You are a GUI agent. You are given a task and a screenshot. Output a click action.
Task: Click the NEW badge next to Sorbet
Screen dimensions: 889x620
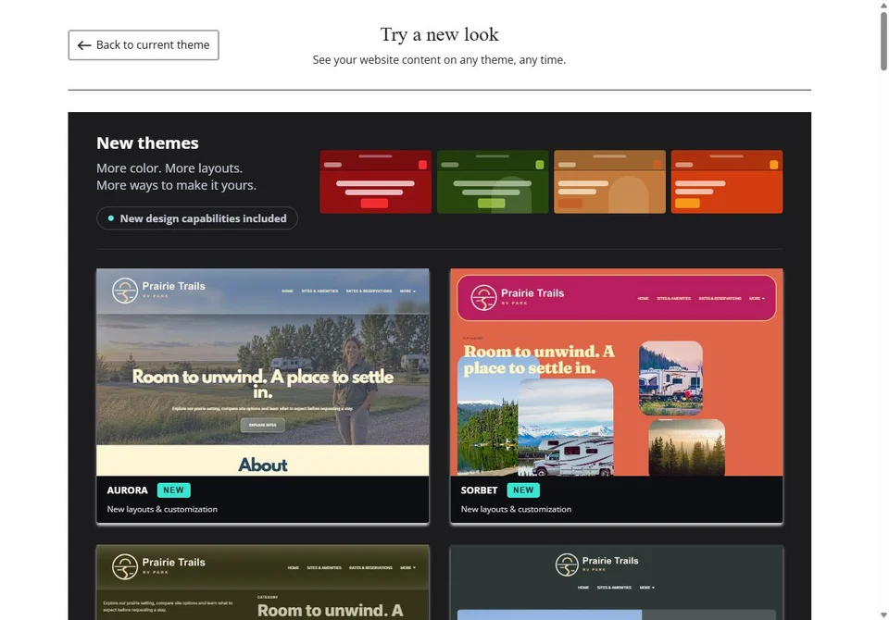pos(523,490)
